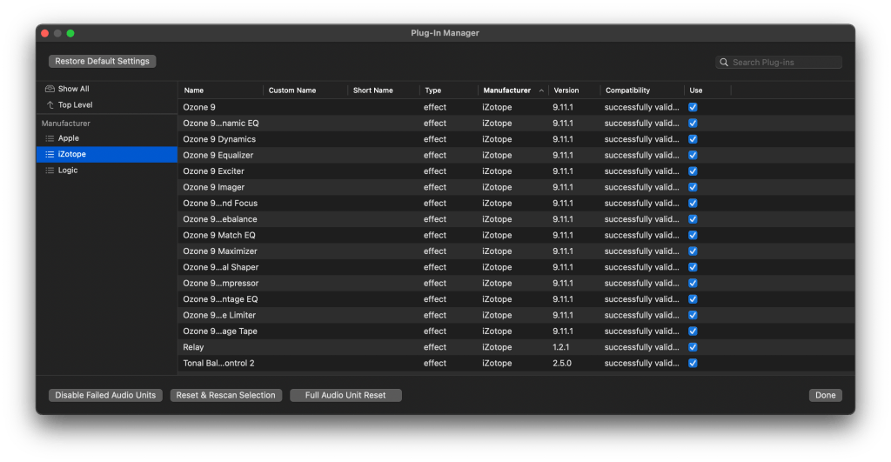Image resolution: width=891 pixels, height=462 pixels.
Task: Uncheck Use for Tonal Bal...ontrol 2
Action: point(693,363)
